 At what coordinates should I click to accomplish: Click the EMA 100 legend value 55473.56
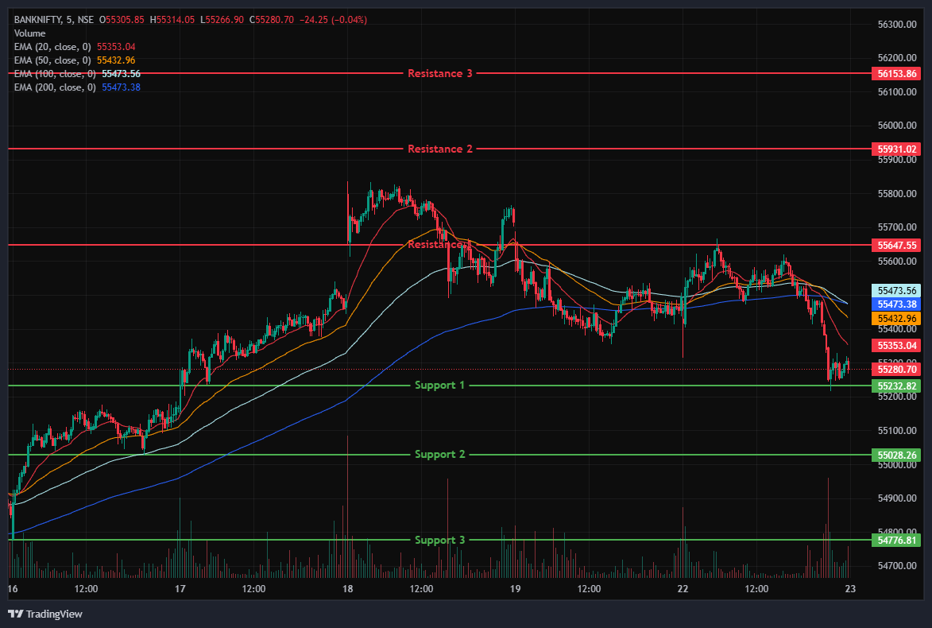122,74
